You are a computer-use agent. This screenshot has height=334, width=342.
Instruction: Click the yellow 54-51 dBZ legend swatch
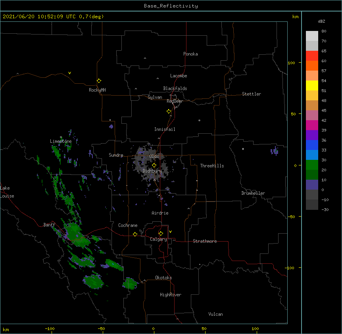click(312, 85)
